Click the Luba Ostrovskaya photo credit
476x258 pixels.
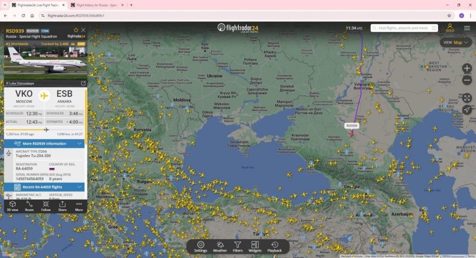20,83
